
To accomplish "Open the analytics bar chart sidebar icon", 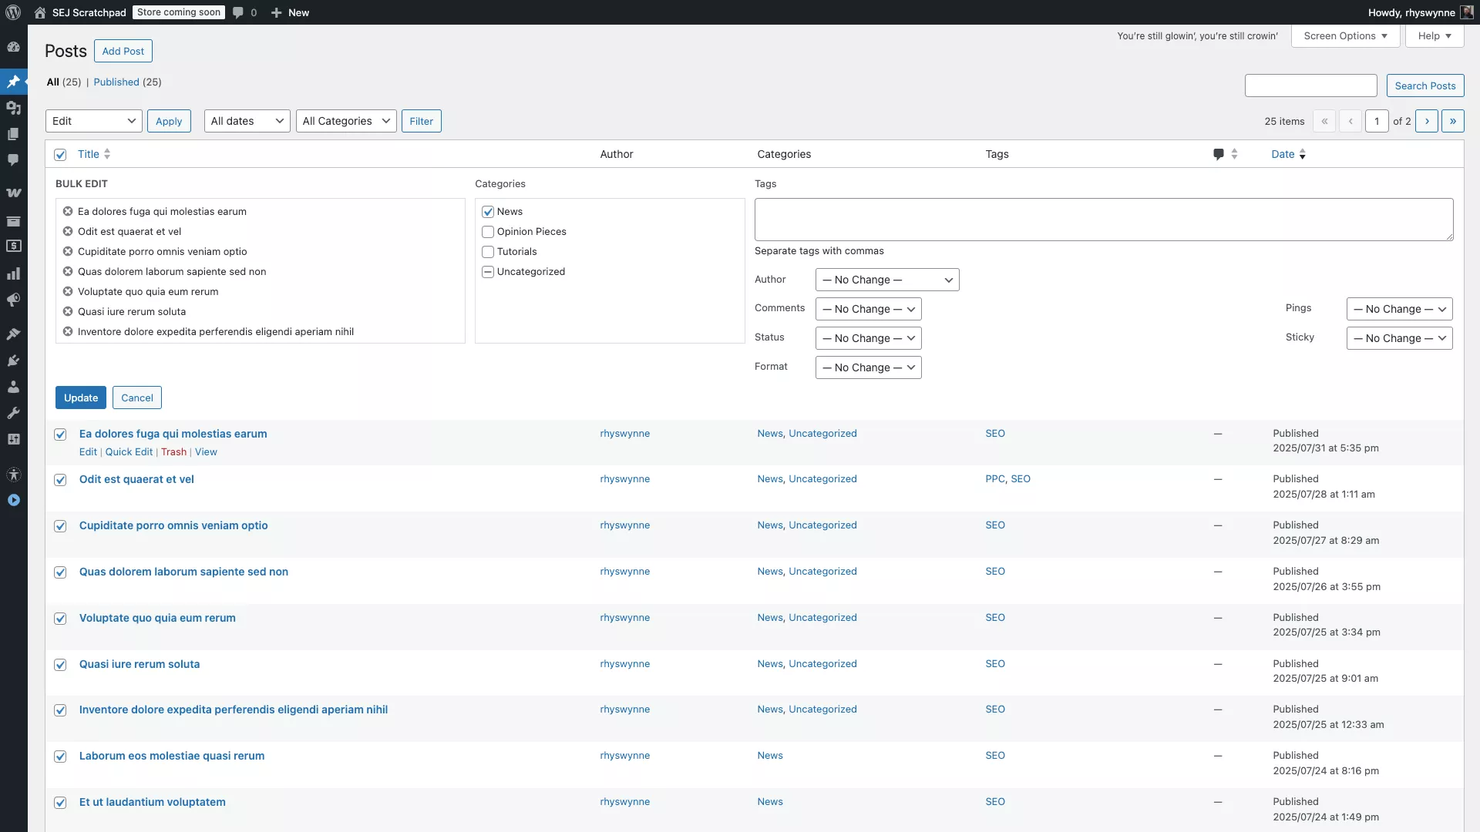I will pos(13,273).
